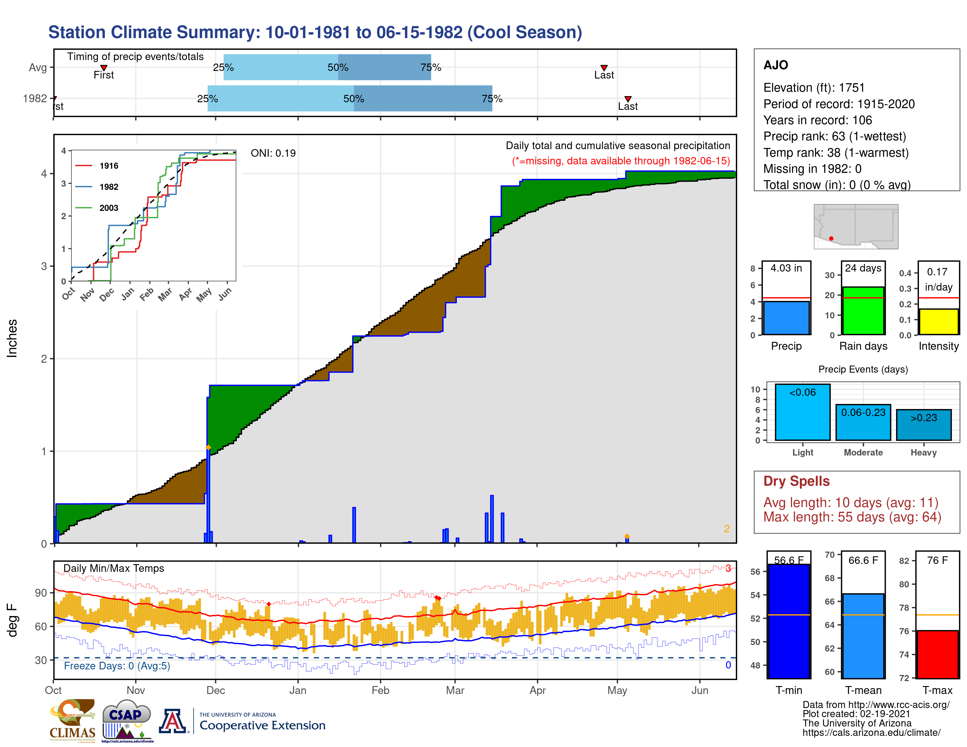Click the Dry Spells heading

click(796, 481)
